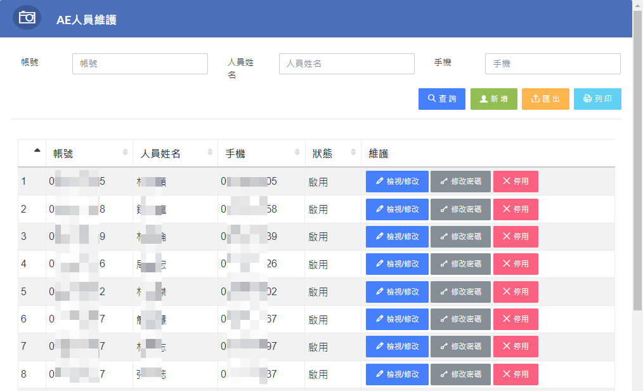Open 檢視/修改 for row 5
This screenshot has height=391, width=643.
click(397, 292)
